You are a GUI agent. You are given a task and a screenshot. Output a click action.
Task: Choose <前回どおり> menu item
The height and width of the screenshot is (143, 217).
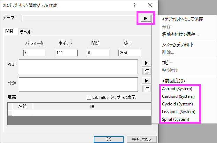point(174,81)
